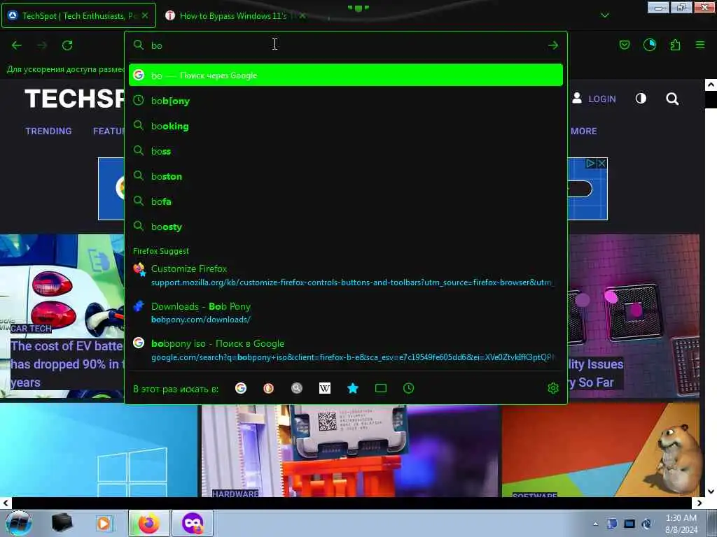
Task: Choose the bofa search suggestion
Action: tap(346, 201)
